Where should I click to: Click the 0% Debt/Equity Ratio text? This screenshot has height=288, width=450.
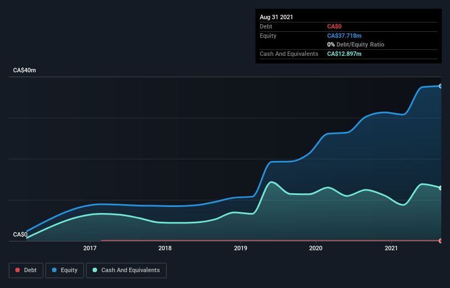click(x=356, y=44)
